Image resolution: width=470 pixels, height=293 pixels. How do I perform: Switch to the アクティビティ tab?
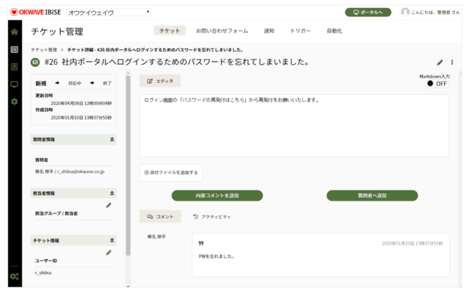coord(212,217)
